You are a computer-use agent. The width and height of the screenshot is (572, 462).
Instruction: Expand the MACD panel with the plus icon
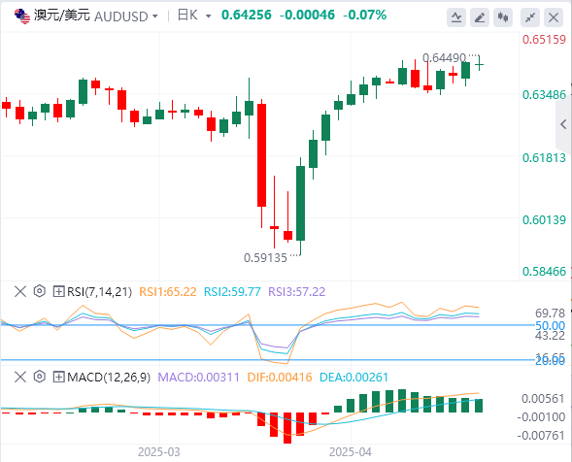pos(58,377)
